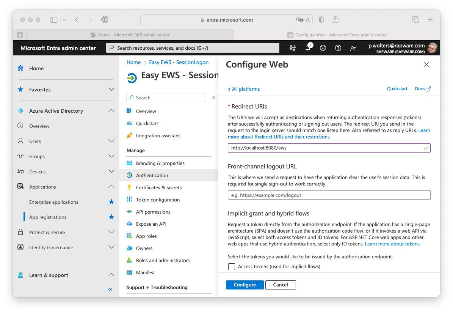Viewport: 453px width, 313px height.
Task: Click the Feedback person icon in header
Action: point(353,48)
